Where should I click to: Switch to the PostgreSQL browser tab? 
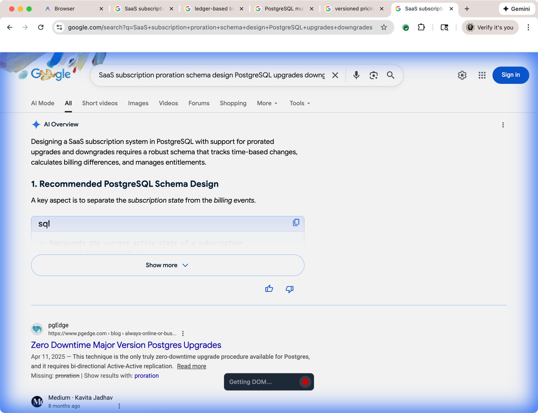tap(284, 8)
